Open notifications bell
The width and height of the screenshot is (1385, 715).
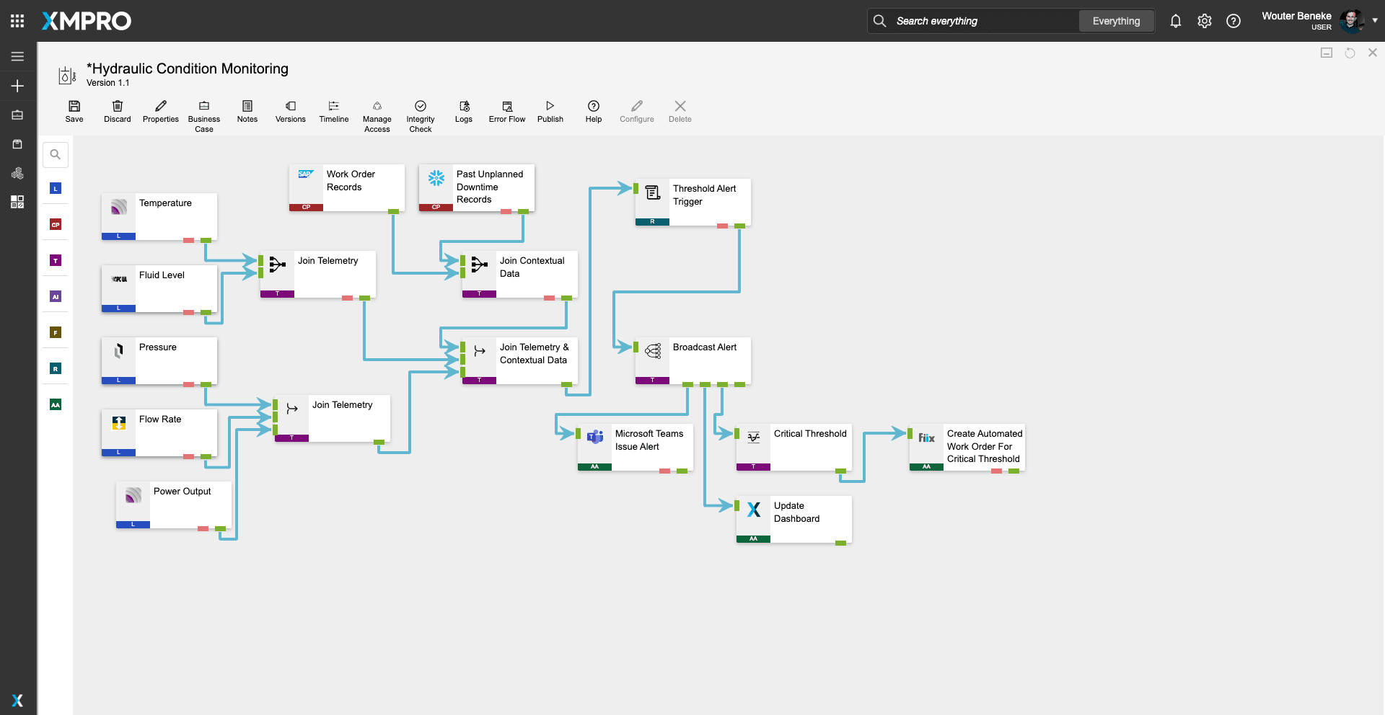1176,21
